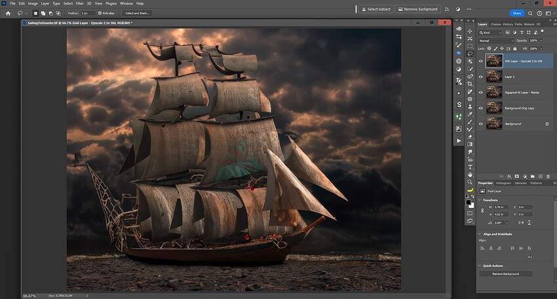Switch to the History tab
The width and height of the screenshot is (557, 299).
pyautogui.click(x=508, y=24)
